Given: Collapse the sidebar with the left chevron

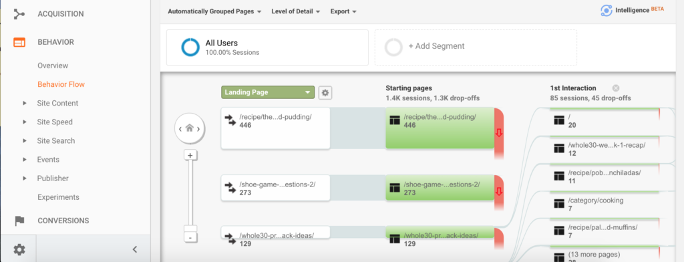Looking at the screenshot, I should coord(135,250).
